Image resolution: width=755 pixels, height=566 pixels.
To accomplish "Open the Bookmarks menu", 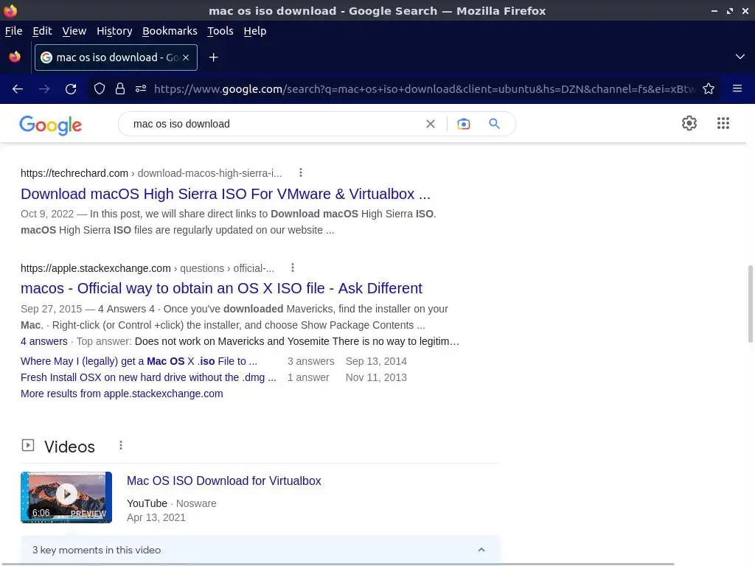I will [x=170, y=31].
